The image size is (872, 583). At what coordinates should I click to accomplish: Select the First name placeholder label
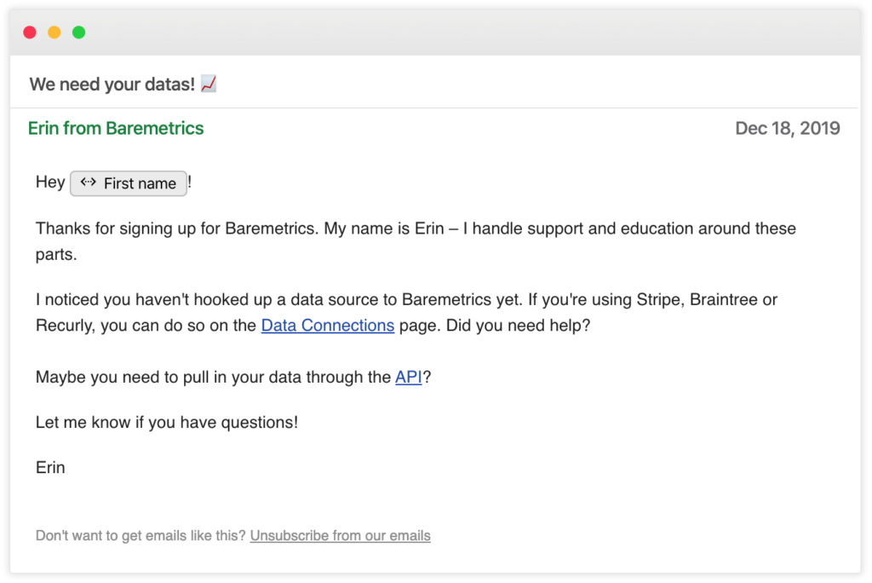(x=140, y=183)
